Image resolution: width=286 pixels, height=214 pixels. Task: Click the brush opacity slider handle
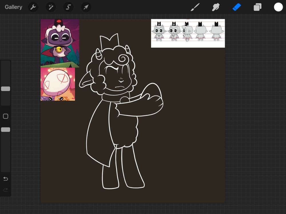5,130
